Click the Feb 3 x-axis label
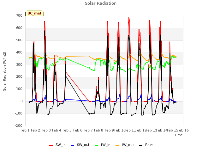This screenshot has height=151, width=202. tap(46, 130)
